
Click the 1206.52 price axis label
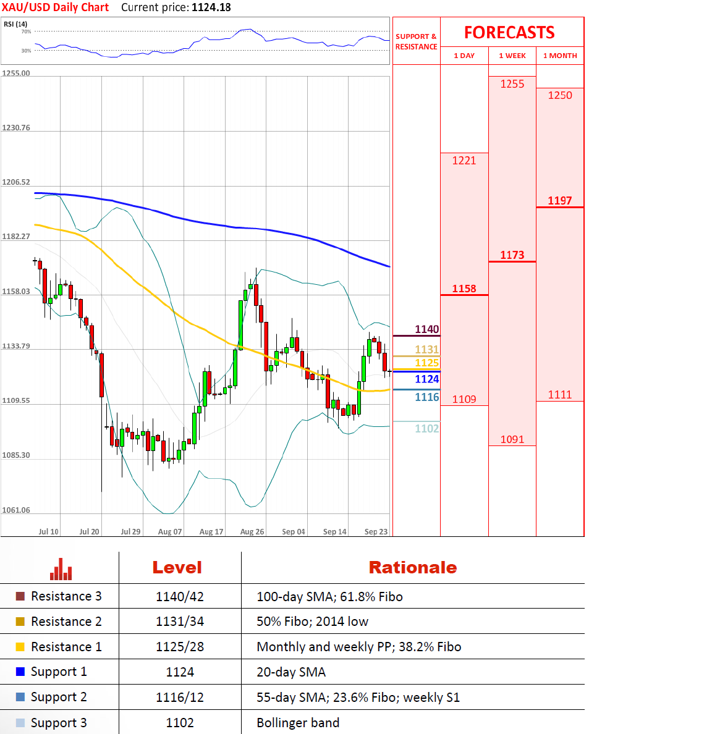pos(16,182)
